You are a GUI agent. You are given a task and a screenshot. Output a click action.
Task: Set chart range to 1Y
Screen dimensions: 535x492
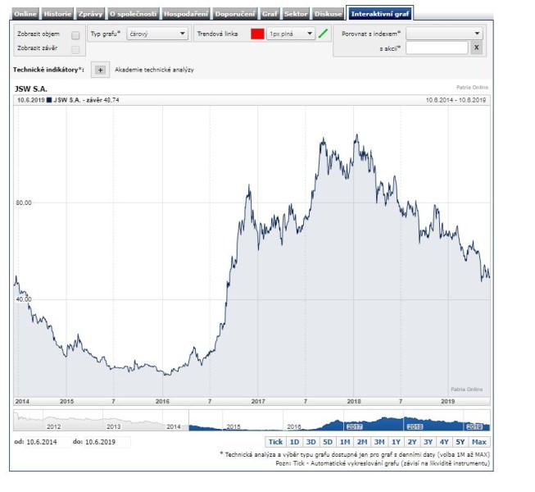(x=396, y=442)
